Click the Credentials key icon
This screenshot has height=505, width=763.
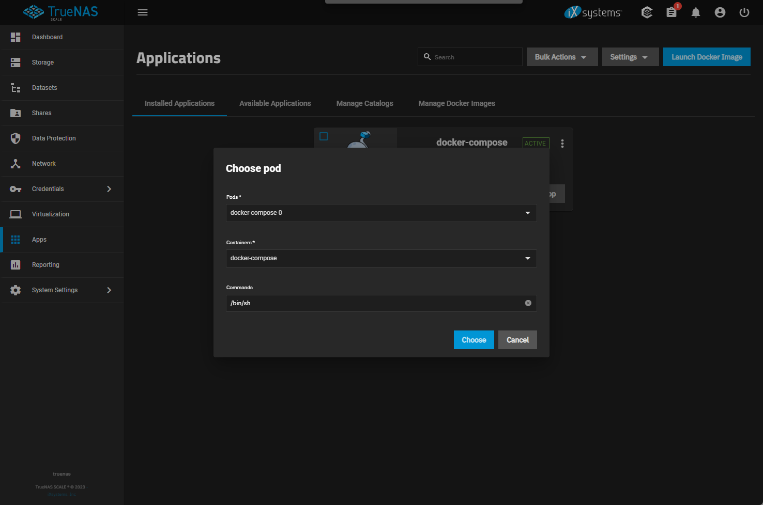[x=16, y=189]
